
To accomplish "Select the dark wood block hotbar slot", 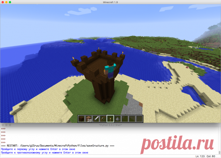I will pyautogui.click(x=81, y=119).
